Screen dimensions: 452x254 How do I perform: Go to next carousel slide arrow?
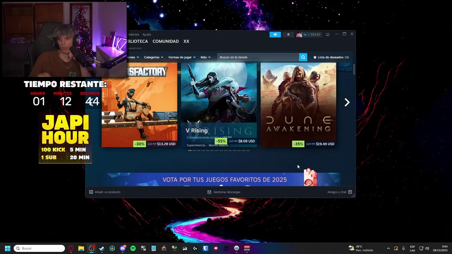click(x=347, y=102)
